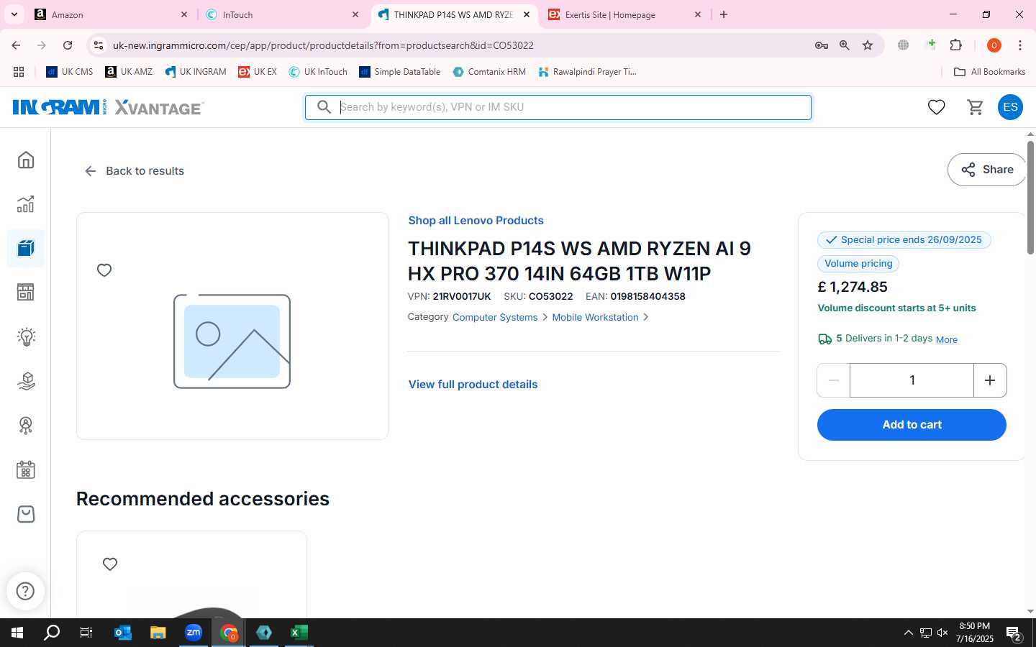This screenshot has height=647, width=1036.
Task: Switch to Exertis Site Homepage tab
Action: pyautogui.click(x=625, y=14)
